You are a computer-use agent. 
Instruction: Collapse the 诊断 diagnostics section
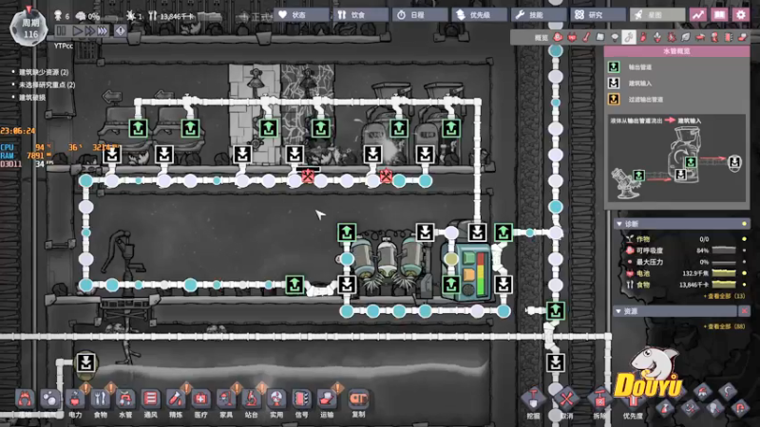(x=619, y=224)
